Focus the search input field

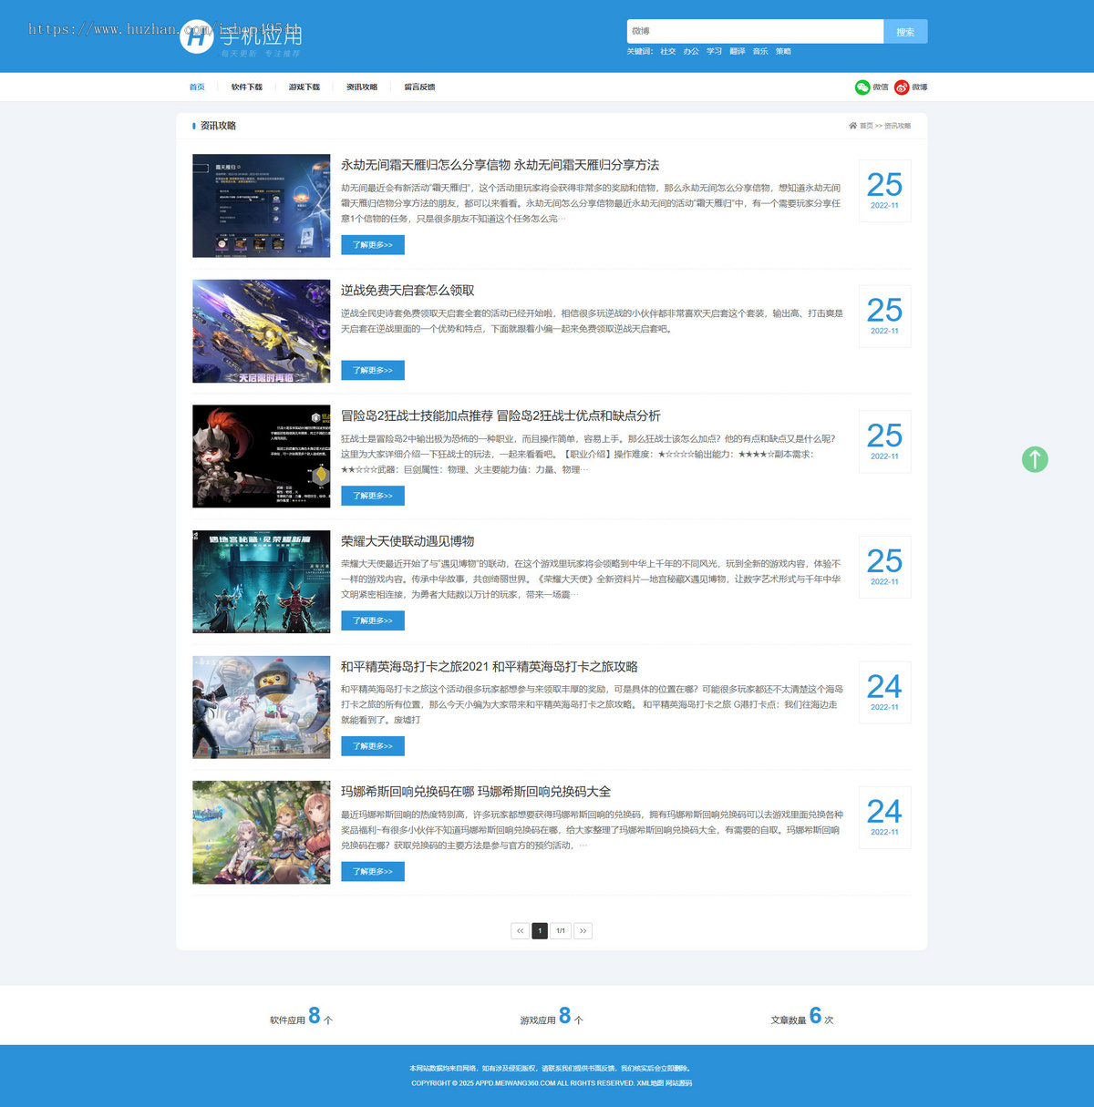click(x=755, y=31)
